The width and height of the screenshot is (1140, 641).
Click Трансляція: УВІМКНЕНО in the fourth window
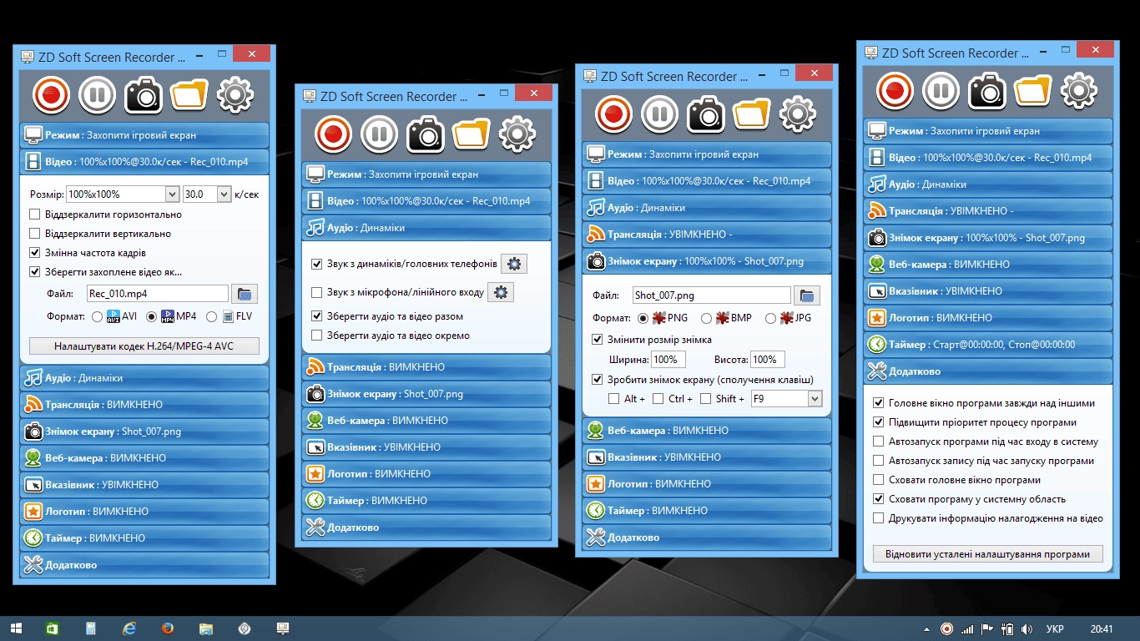(x=988, y=211)
